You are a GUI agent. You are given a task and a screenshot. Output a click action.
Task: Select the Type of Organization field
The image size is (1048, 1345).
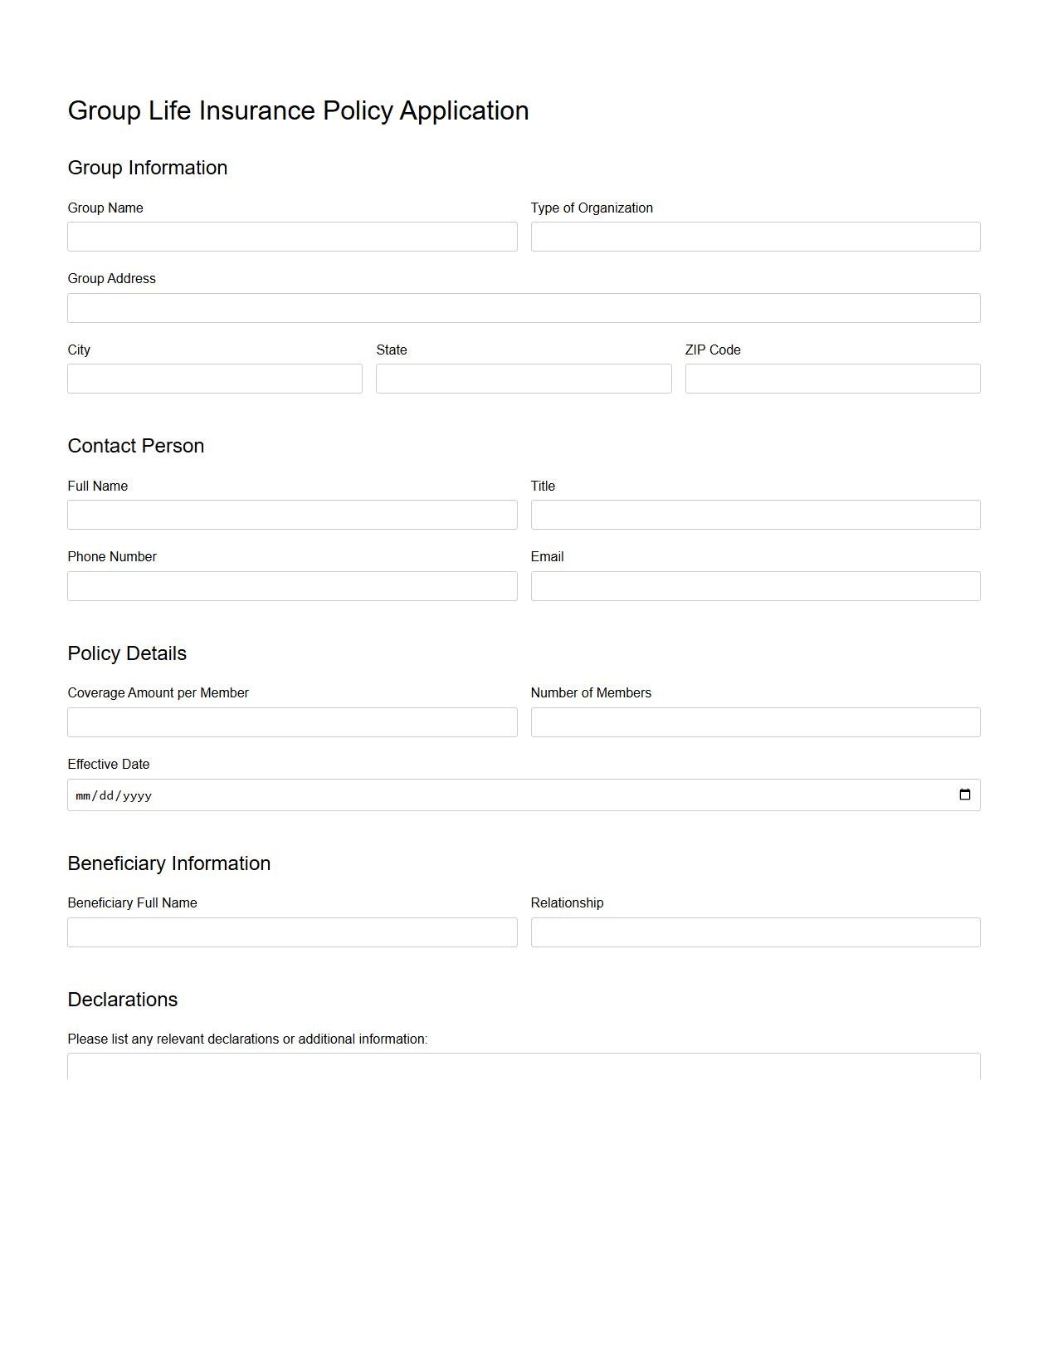[x=755, y=237]
